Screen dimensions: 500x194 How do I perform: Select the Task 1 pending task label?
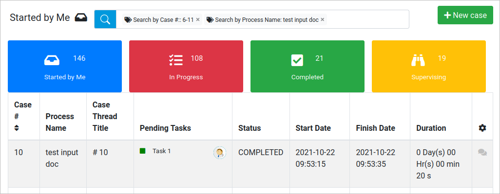tap(161, 151)
